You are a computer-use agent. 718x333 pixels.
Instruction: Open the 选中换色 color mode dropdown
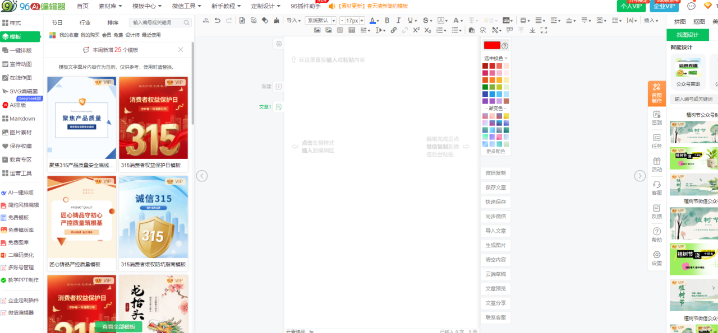(x=495, y=58)
